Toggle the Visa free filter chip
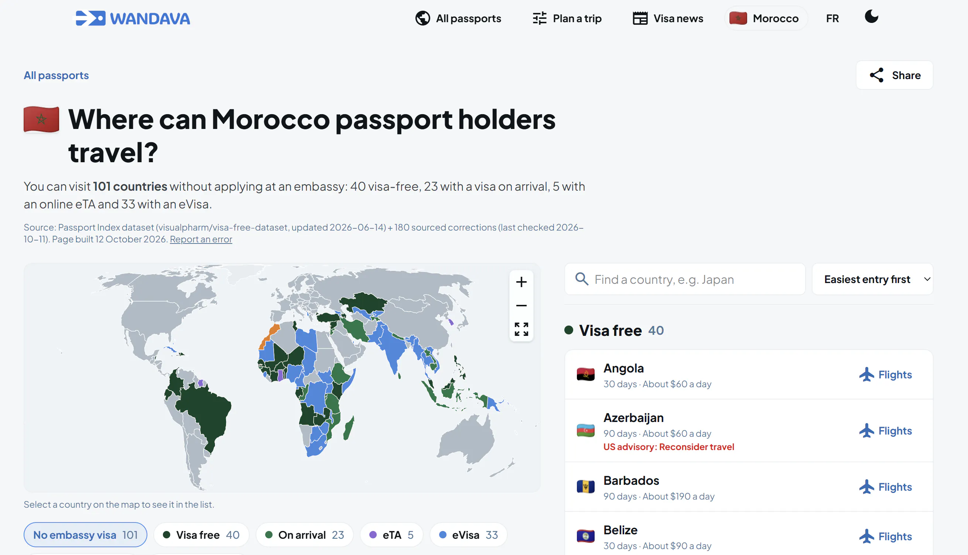The image size is (968, 555). tap(201, 535)
